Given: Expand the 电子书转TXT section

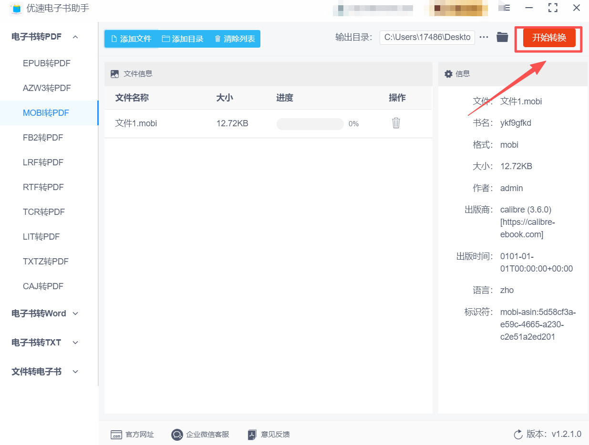Looking at the screenshot, I should point(75,343).
